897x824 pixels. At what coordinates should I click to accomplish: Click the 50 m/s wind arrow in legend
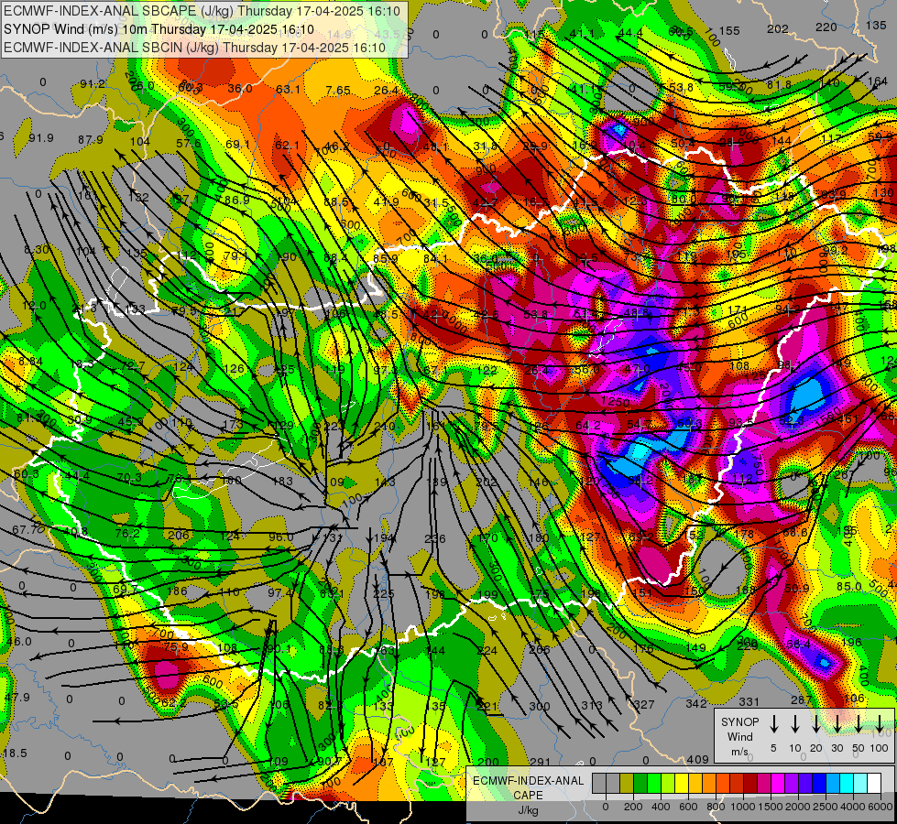(859, 723)
